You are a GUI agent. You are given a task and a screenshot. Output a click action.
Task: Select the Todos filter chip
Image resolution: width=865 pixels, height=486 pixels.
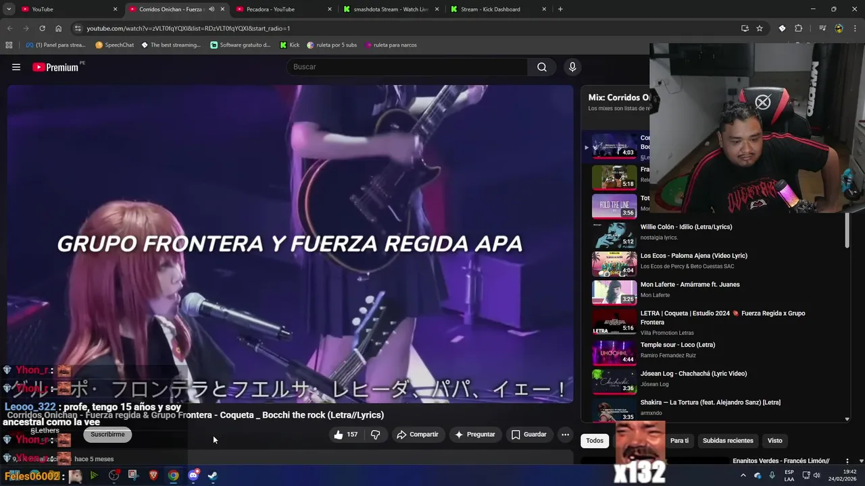pos(595,441)
